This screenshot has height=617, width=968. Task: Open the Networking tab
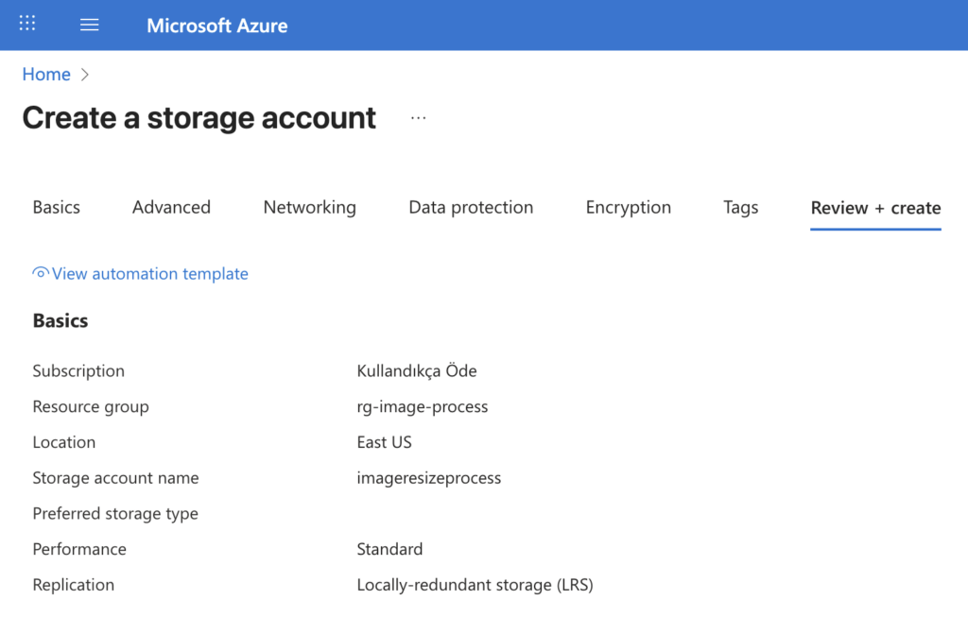(x=309, y=208)
